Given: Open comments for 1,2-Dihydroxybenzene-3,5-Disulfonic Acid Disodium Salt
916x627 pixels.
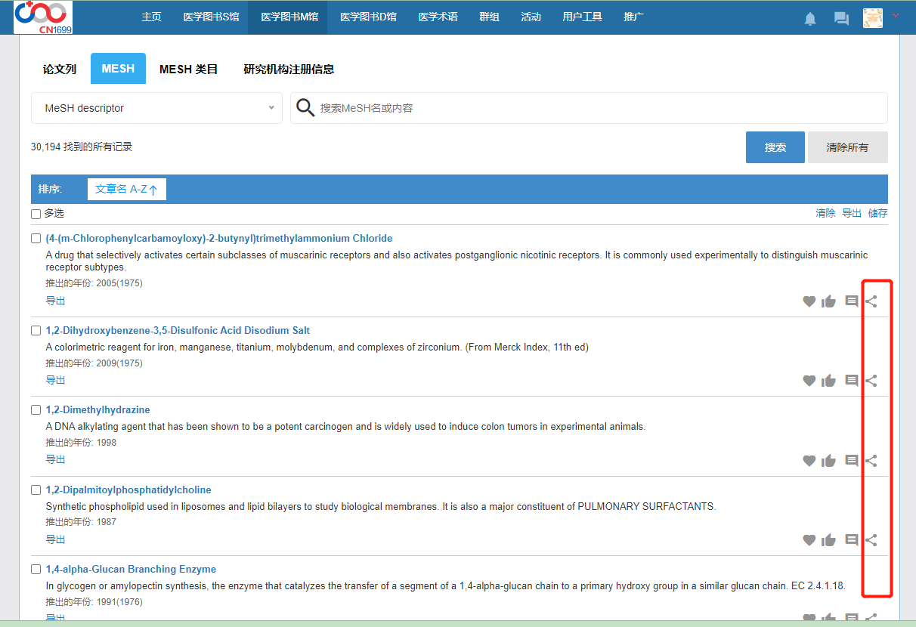Looking at the screenshot, I should point(851,381).
